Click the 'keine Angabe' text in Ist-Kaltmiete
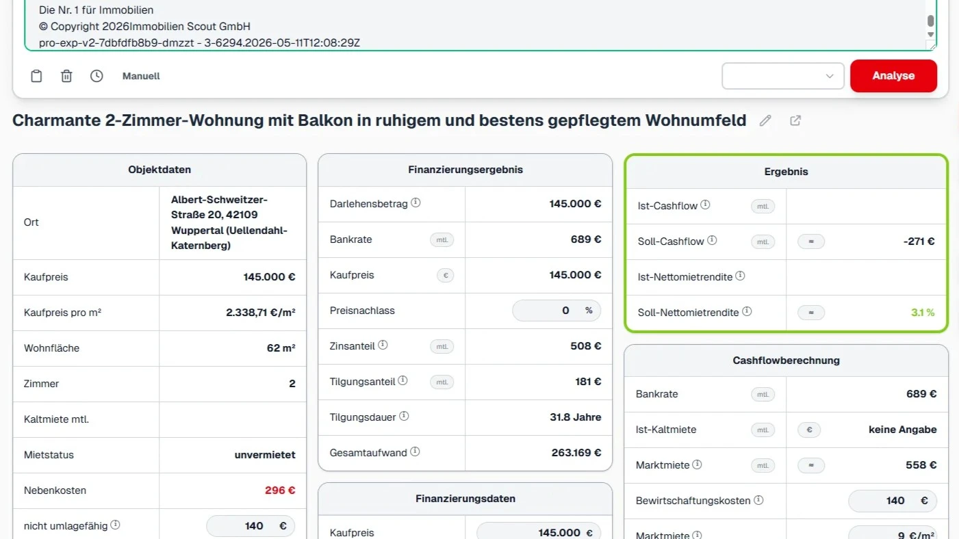Viewport: 959px width, 539px height. coord(903,430)
